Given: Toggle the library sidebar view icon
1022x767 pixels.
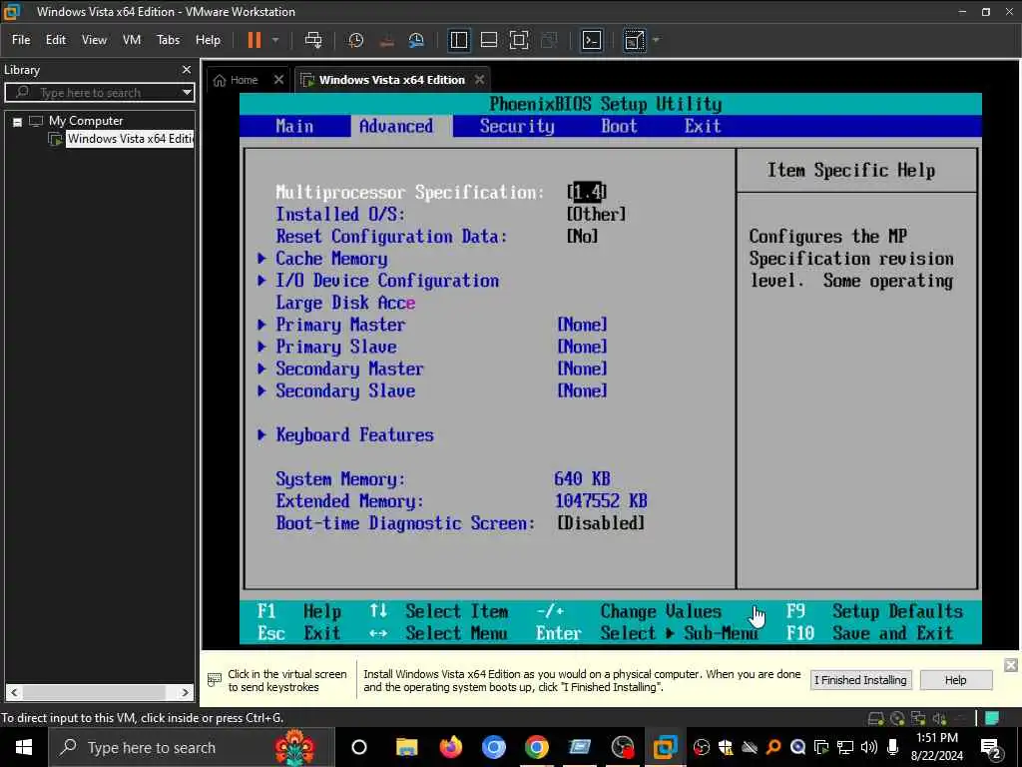Looking at the screenshot, I should pos(459,40).
